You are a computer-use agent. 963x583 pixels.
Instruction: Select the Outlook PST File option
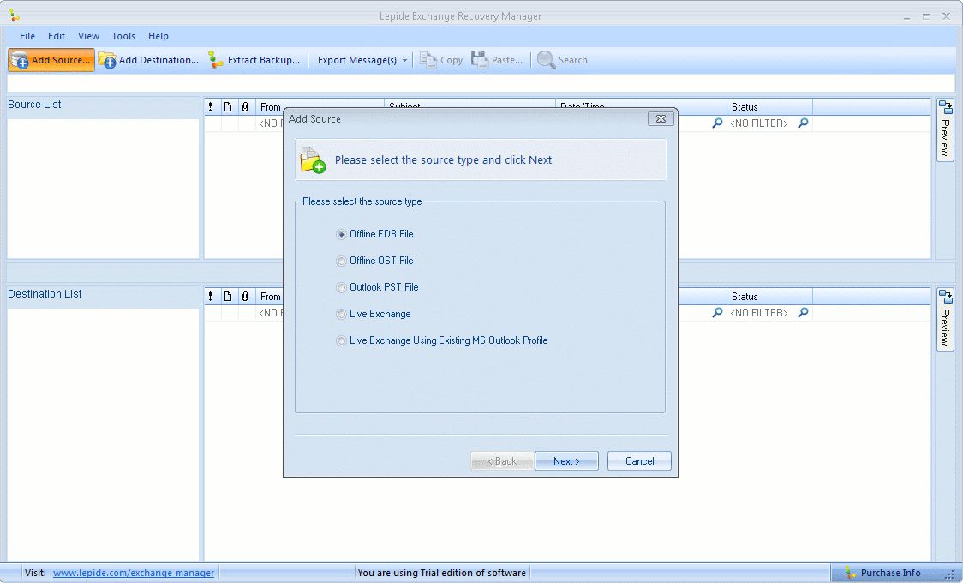click(342, 287)
